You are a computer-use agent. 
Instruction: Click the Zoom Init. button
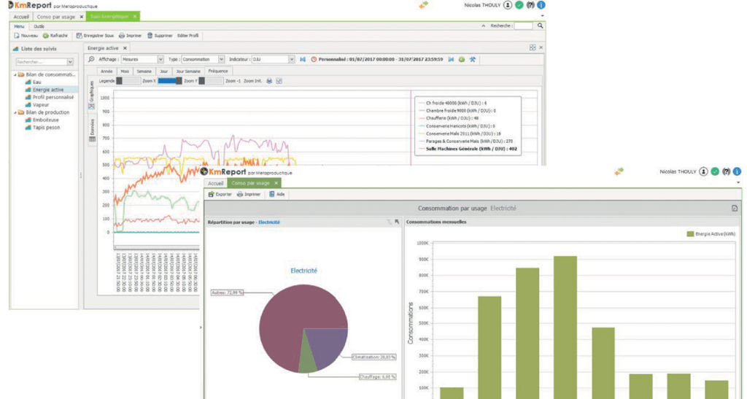252,81
